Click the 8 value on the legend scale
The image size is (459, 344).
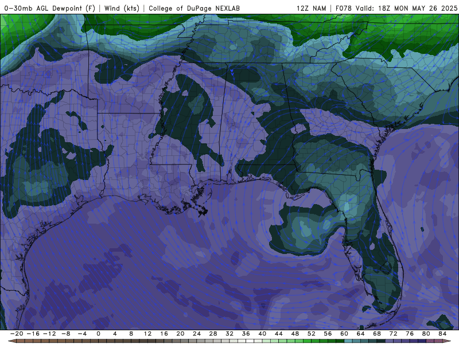pyautogui.click(x=131, y=334)
